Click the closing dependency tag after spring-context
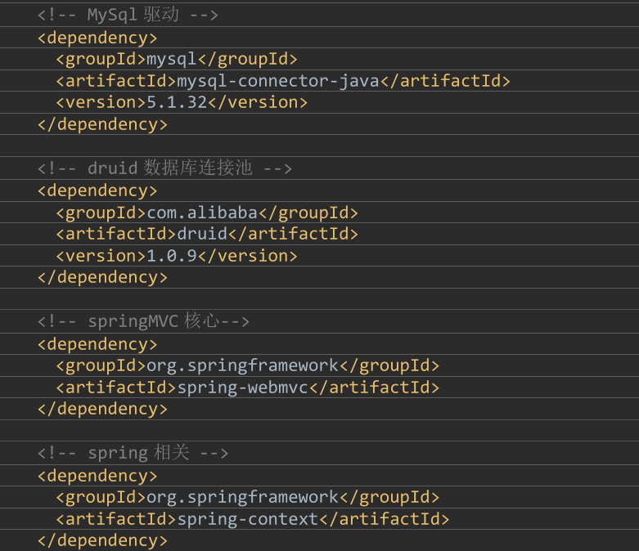 coord(102,540)
